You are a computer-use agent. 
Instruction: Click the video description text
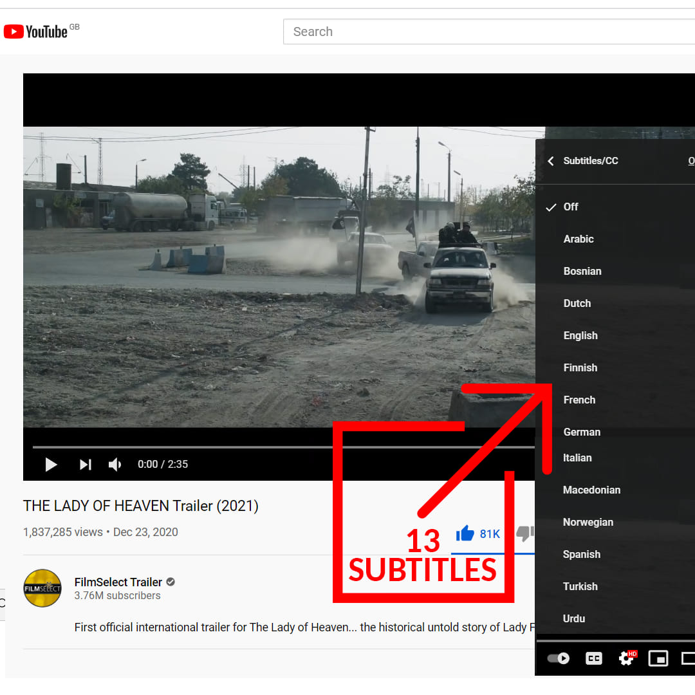tap(304, 627)
